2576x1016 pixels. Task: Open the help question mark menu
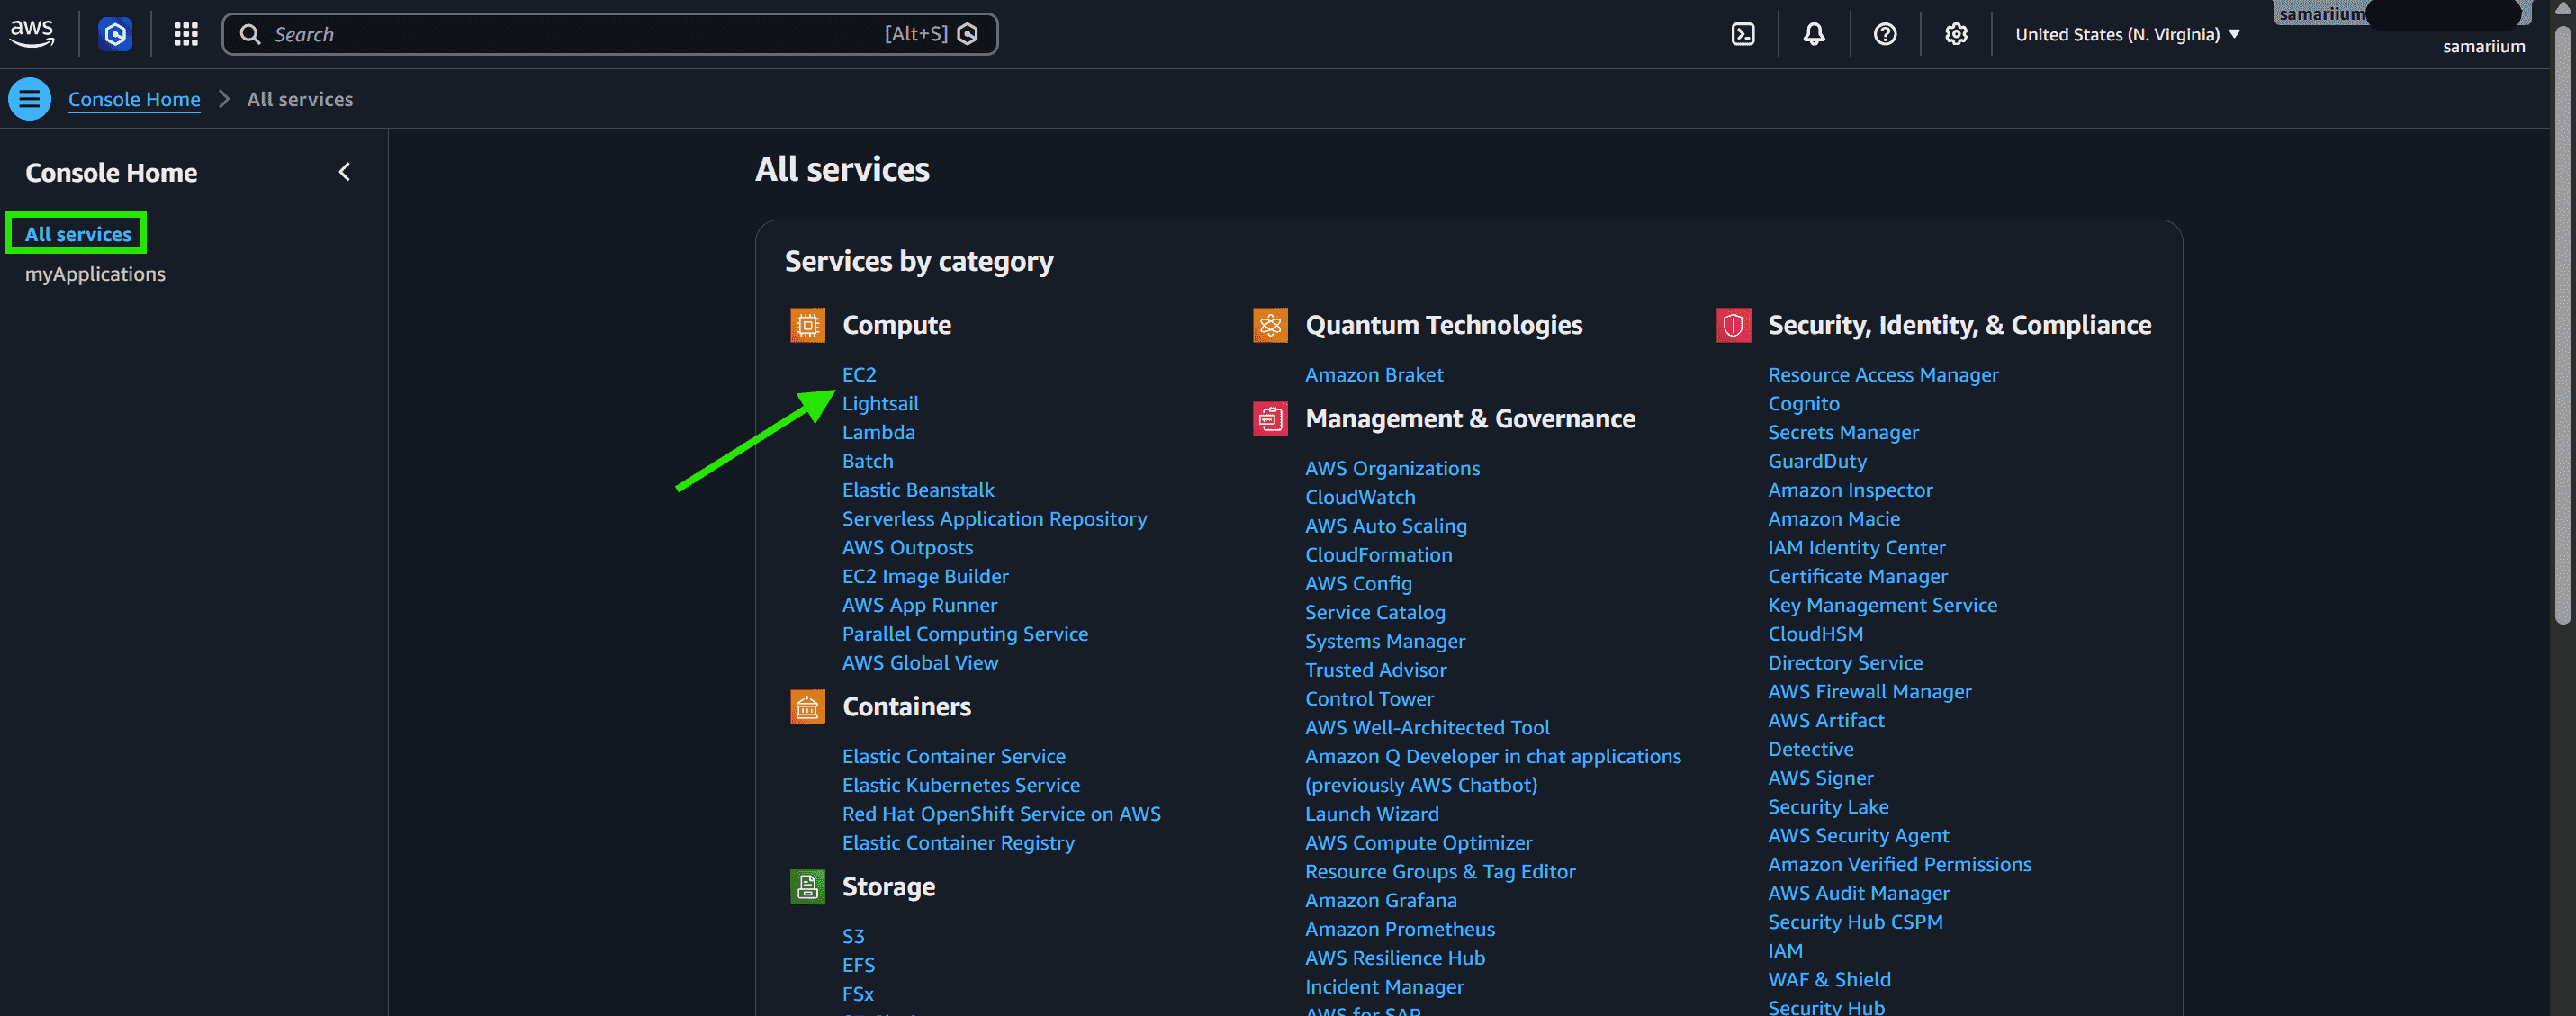point(1885,35)
